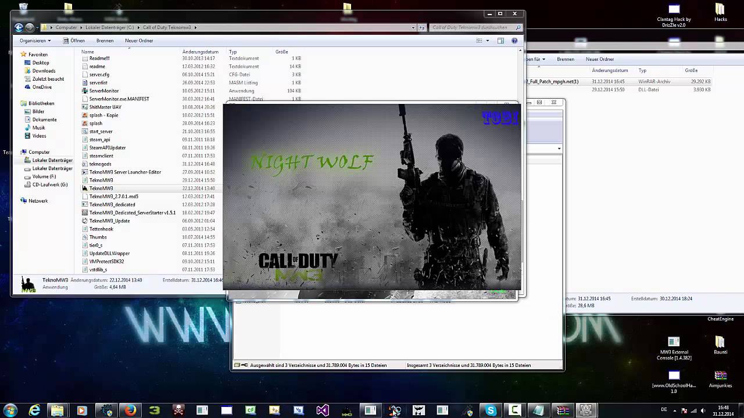Image resolution: width=744 pixels, height=418 pixels.
Task: Click Brennen in the front Explorer toolbar
Action: pos(105,41)
